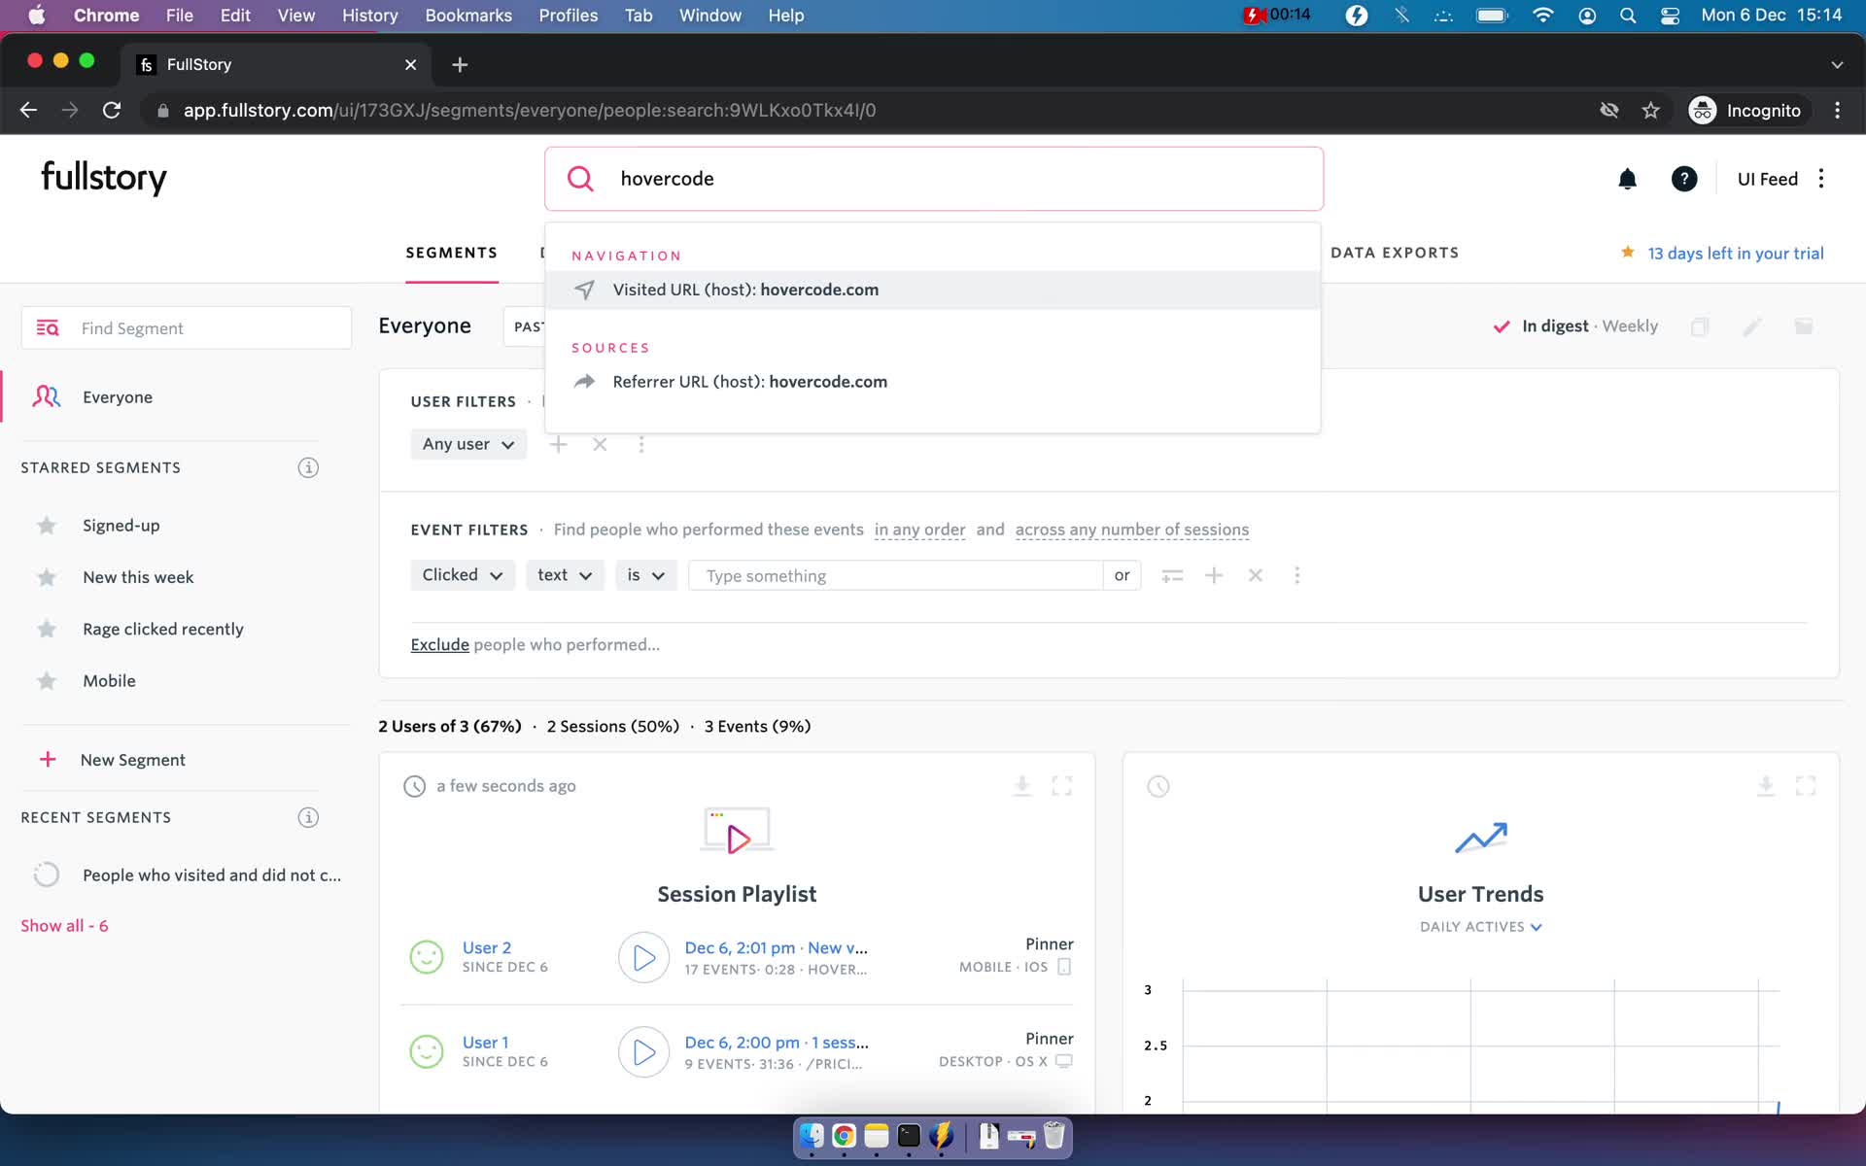Reload the page in Chrome
The image size is (1866, 1166).
pyautogui.click(x=112, y=110)
